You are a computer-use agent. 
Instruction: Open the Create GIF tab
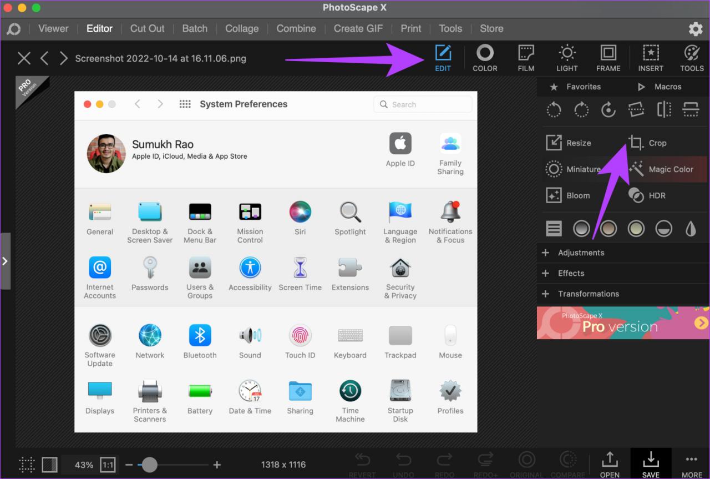click(358, 29)
